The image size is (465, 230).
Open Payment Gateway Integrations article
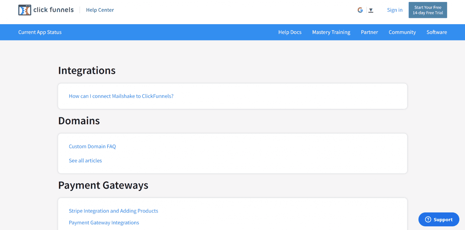pyautogui.click(x=104, y=223)
